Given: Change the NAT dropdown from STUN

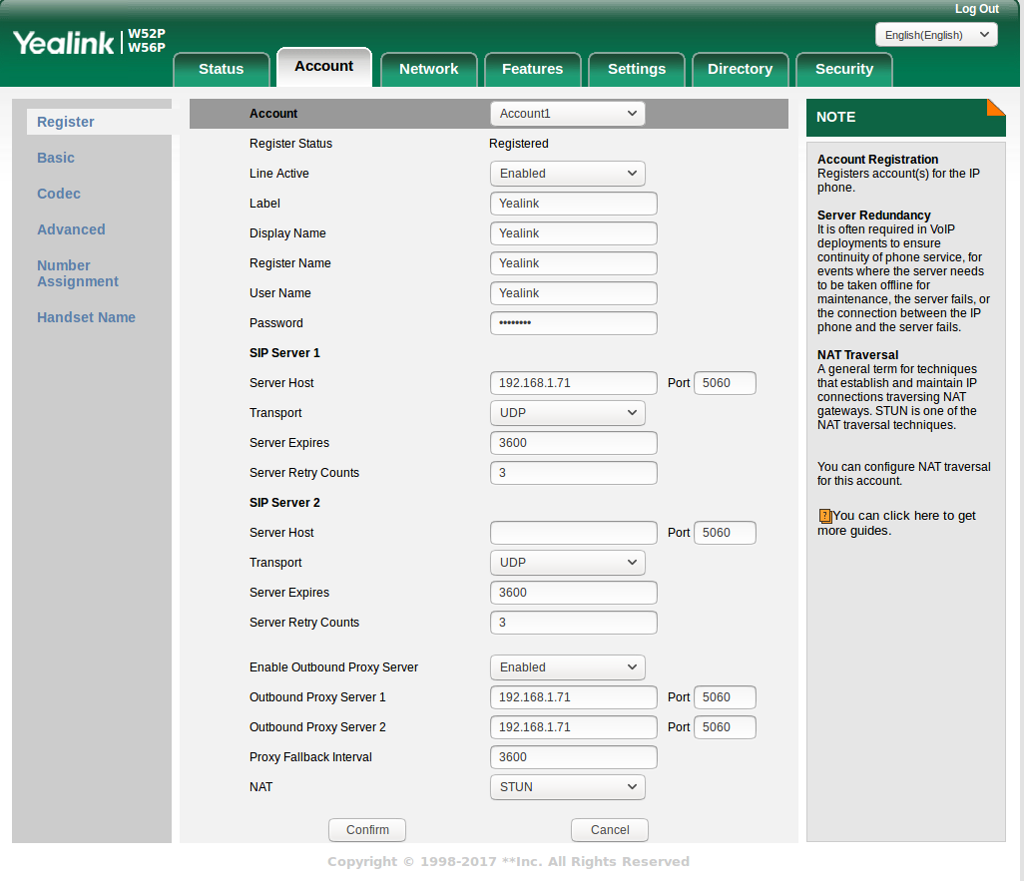Looking at the screenshot, I should [567, 787].
